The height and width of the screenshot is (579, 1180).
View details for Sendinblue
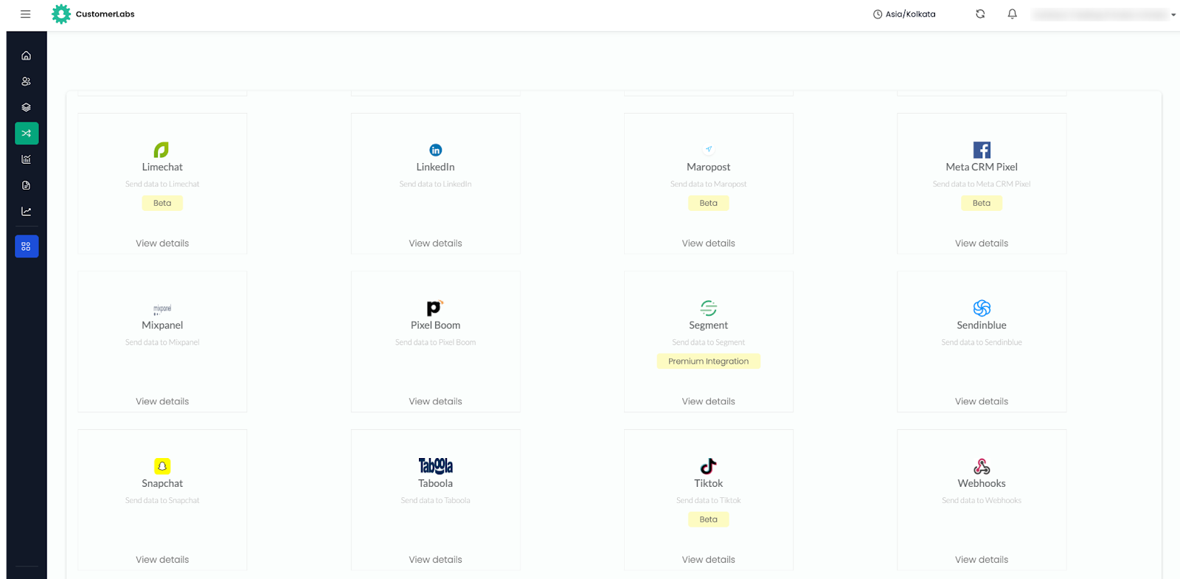coord(982,401)
